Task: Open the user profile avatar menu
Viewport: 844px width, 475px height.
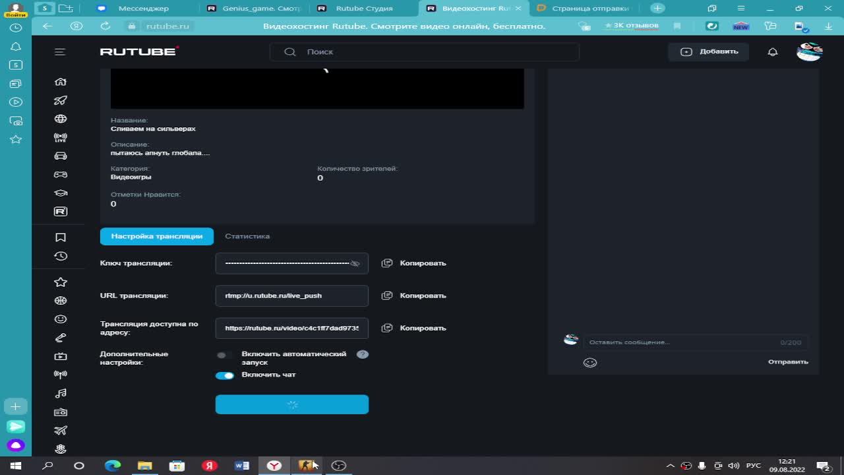Action: tap(810, 51)
